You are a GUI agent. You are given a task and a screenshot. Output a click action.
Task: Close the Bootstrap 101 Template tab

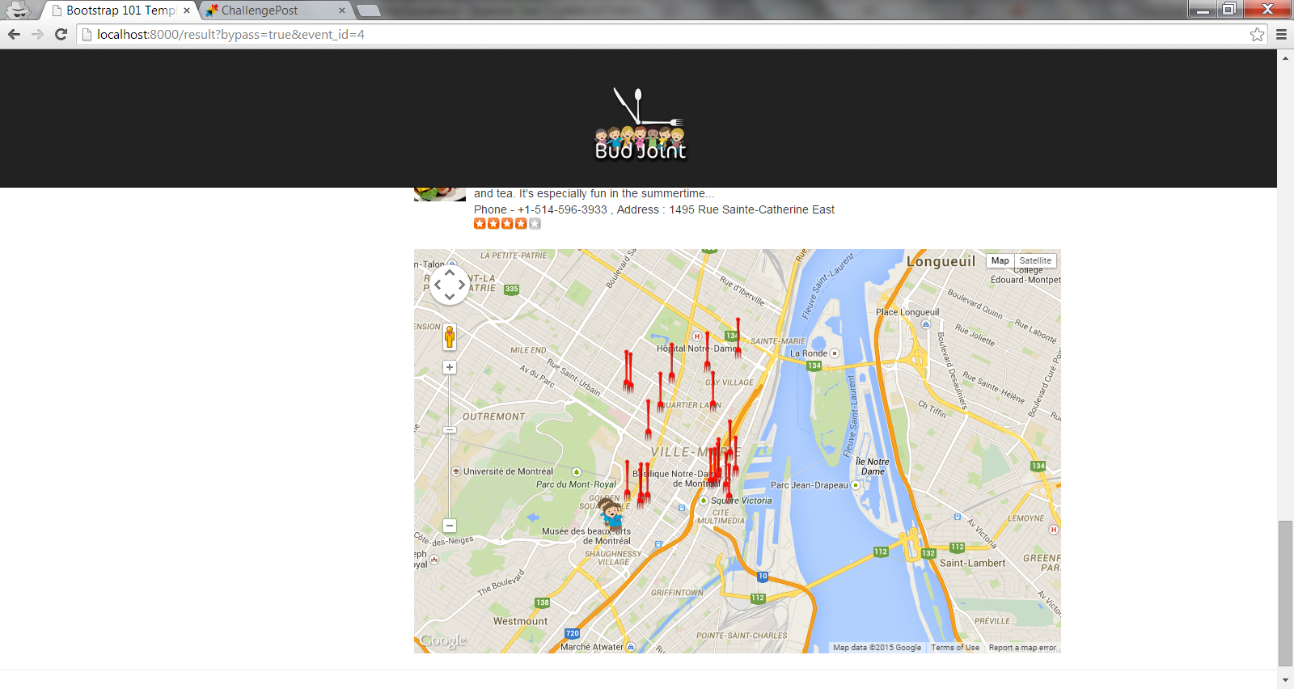coord(187,11)
